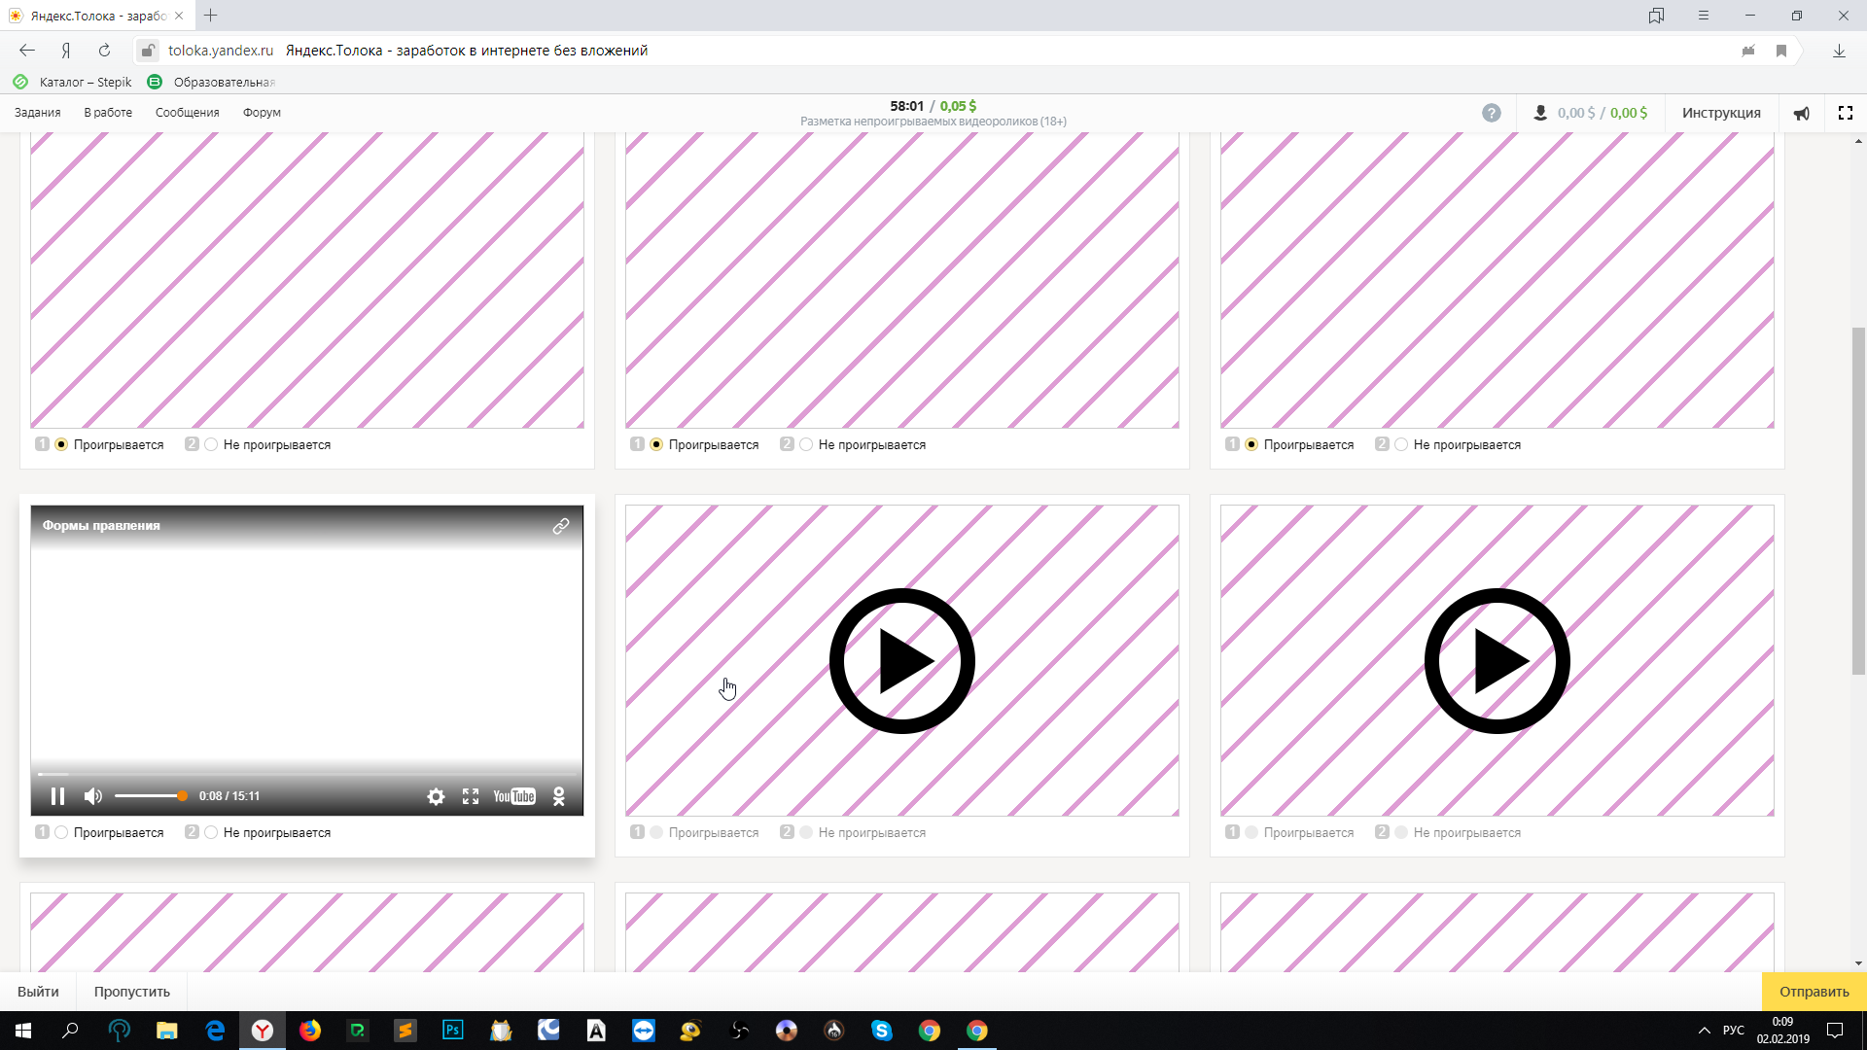Choose 'Не проигрывается' for top-left video
The width and height of the screenshot is (1867, 1050).
tap(212, 444)
